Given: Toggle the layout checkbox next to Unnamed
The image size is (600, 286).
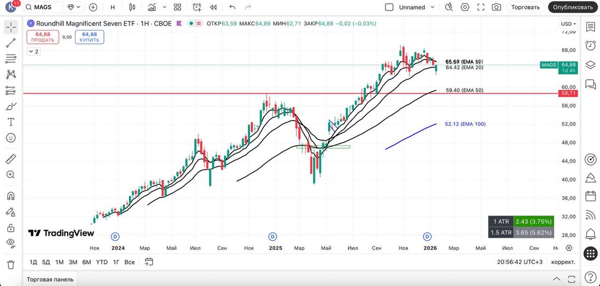Looking at the screenshot, I should click(389, 7).
